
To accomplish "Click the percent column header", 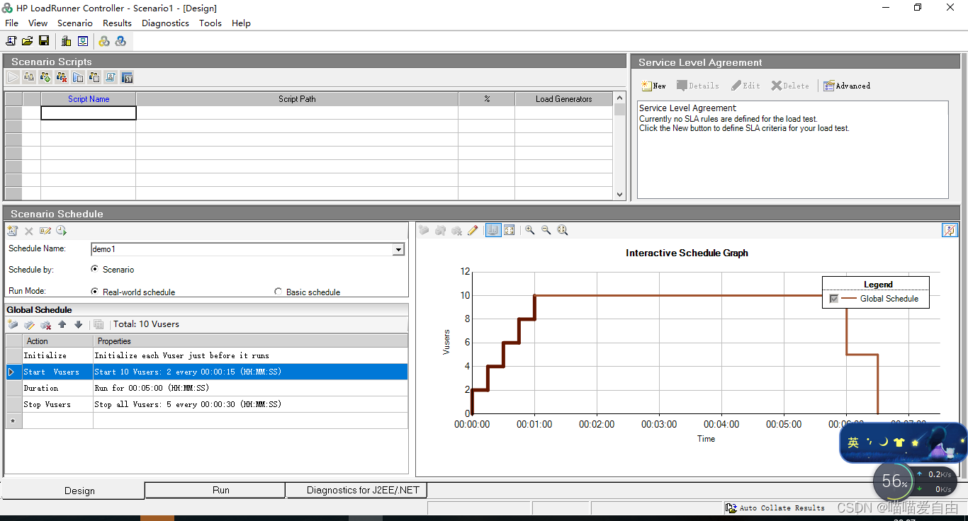I will pos(487,99).
